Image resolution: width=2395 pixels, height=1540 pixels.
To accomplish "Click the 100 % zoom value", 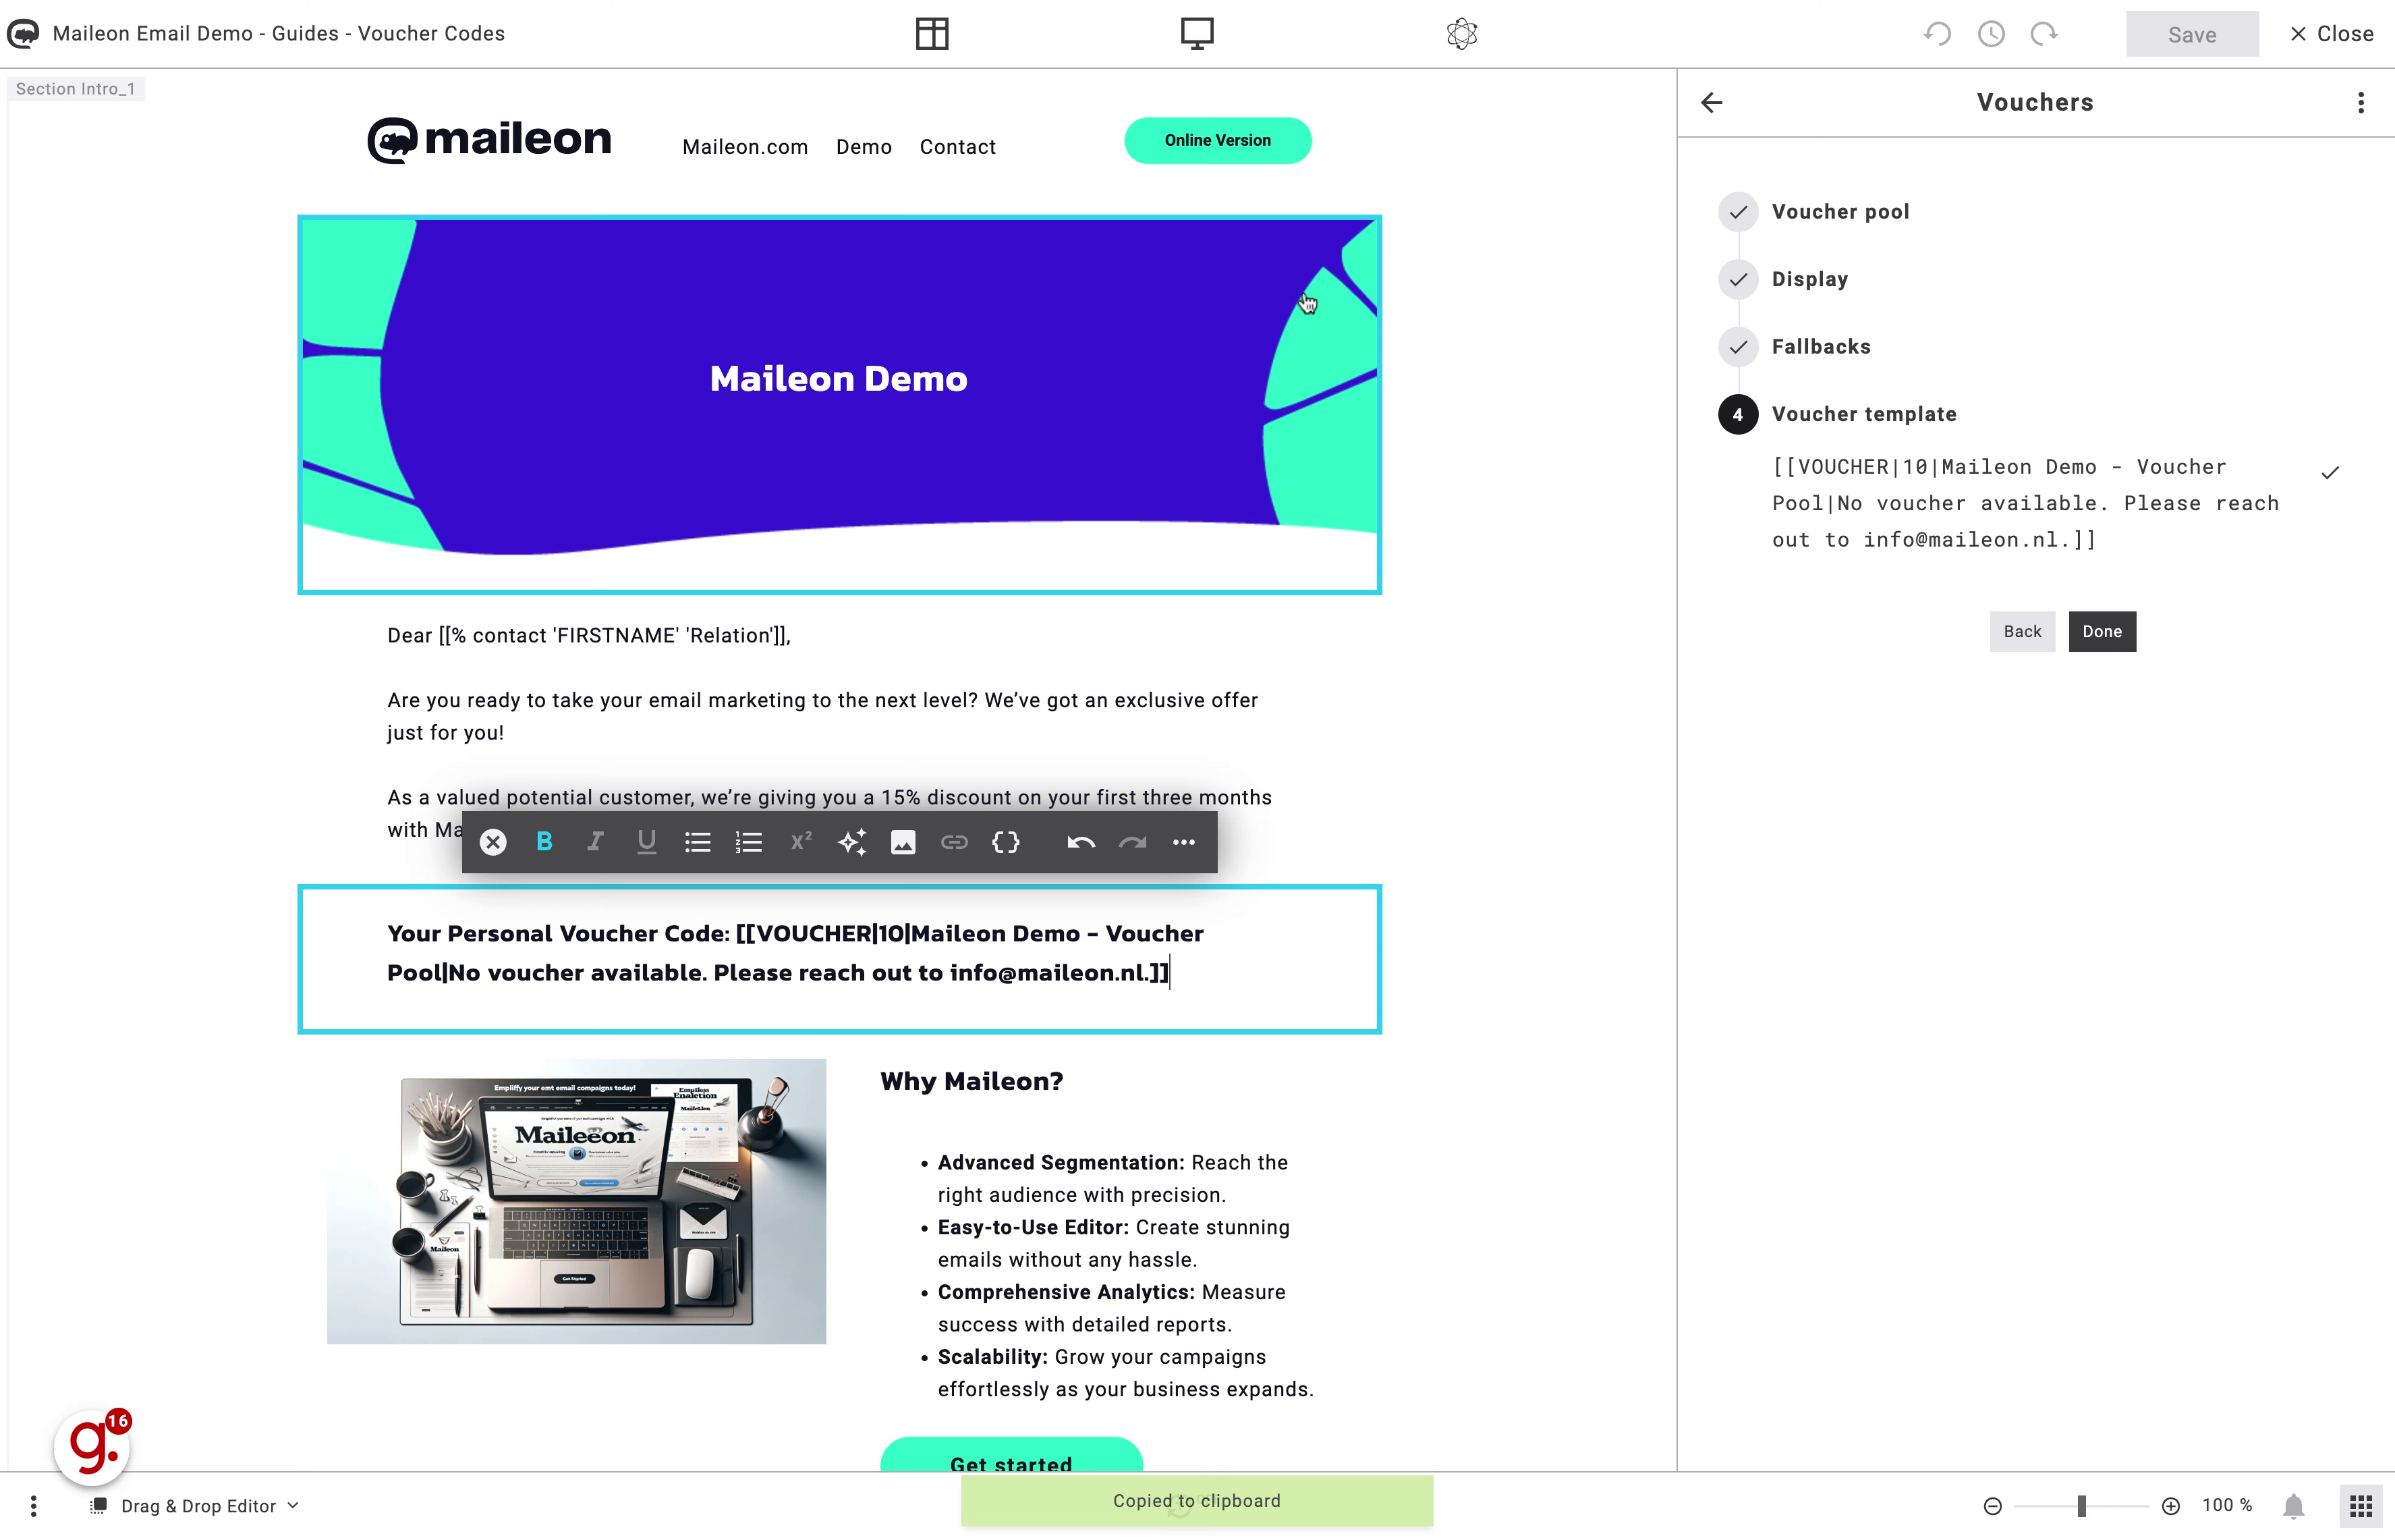I will point(2227,1506).
